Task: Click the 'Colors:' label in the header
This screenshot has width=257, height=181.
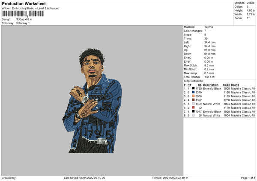Action: (x=239, y=7)
